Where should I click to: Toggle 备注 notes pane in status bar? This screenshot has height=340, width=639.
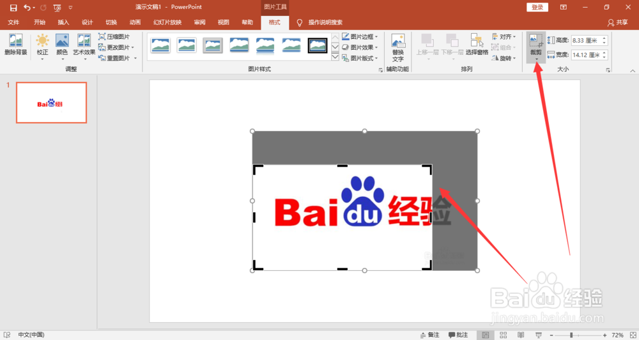(430, 335)
